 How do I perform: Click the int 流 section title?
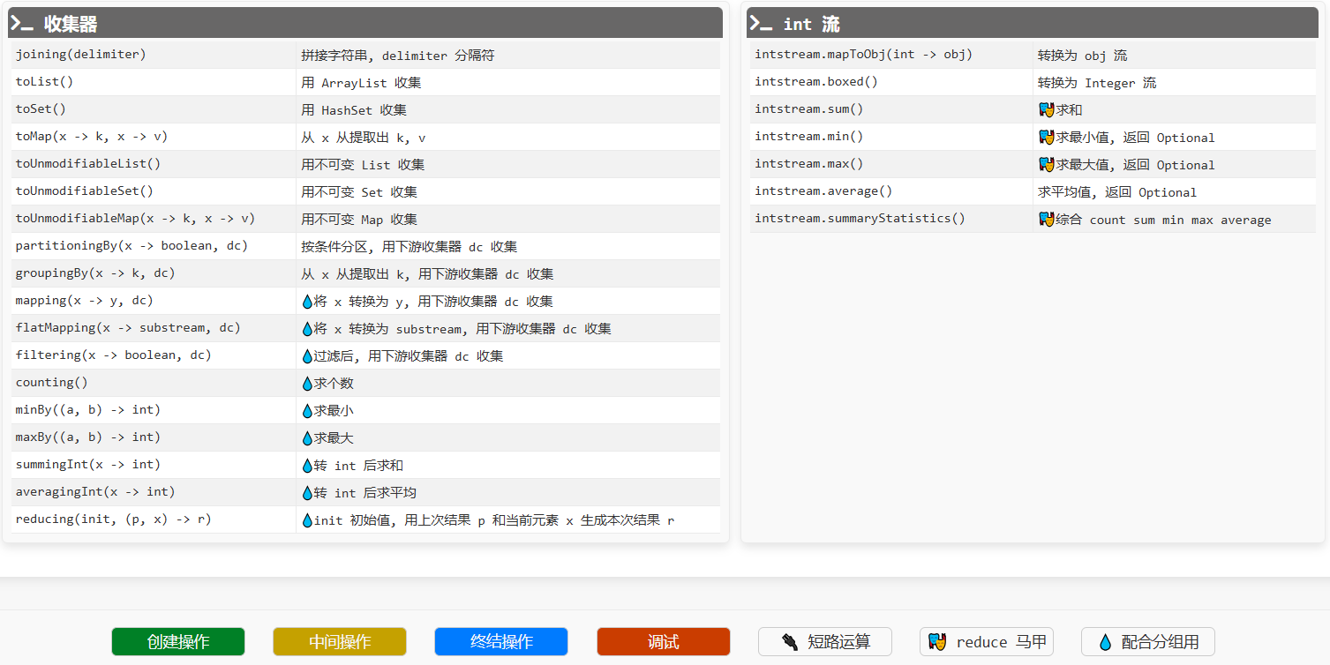tap(811, 24)
